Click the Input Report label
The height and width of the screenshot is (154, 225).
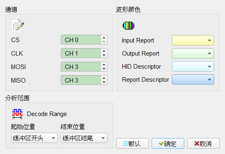(x=138, y=40)
